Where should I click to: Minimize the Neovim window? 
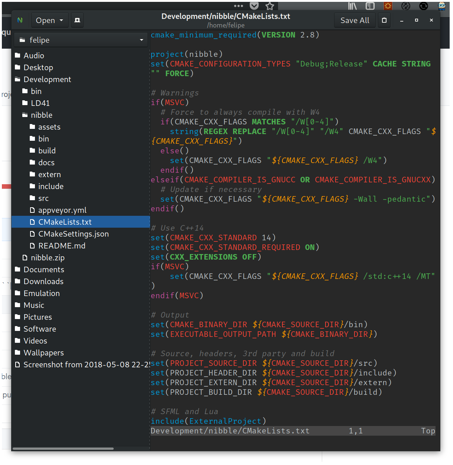[x=402, y=20]
